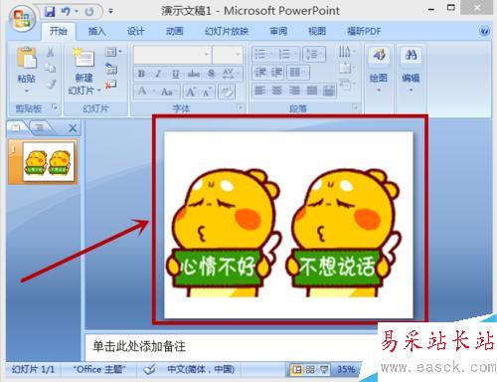497x382 pixels.
Task: Open the 视图 ribbon tab
Action: click(317, 31)
